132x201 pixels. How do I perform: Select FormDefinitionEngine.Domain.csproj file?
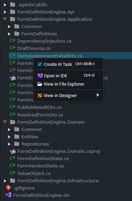click(59, 151)
